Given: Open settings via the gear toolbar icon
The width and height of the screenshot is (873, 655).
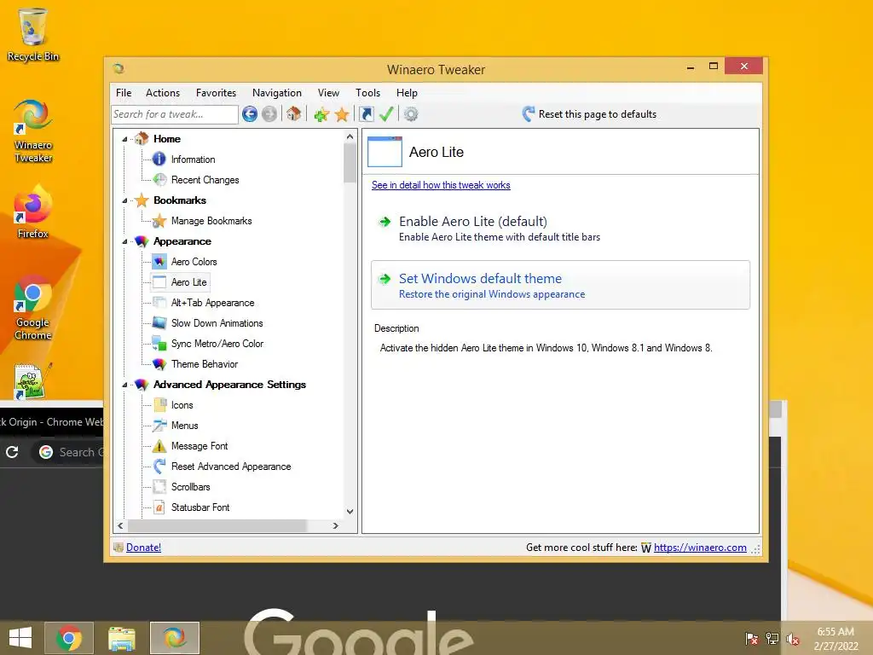Looking at the screenshot, I should 411,114.
